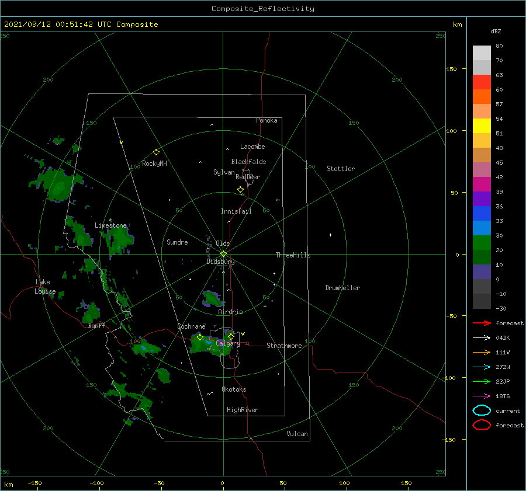This screenshot has width=526, height=491.
Task: Click the cyan current ellipse icon
Action: (x=482, y=410)
